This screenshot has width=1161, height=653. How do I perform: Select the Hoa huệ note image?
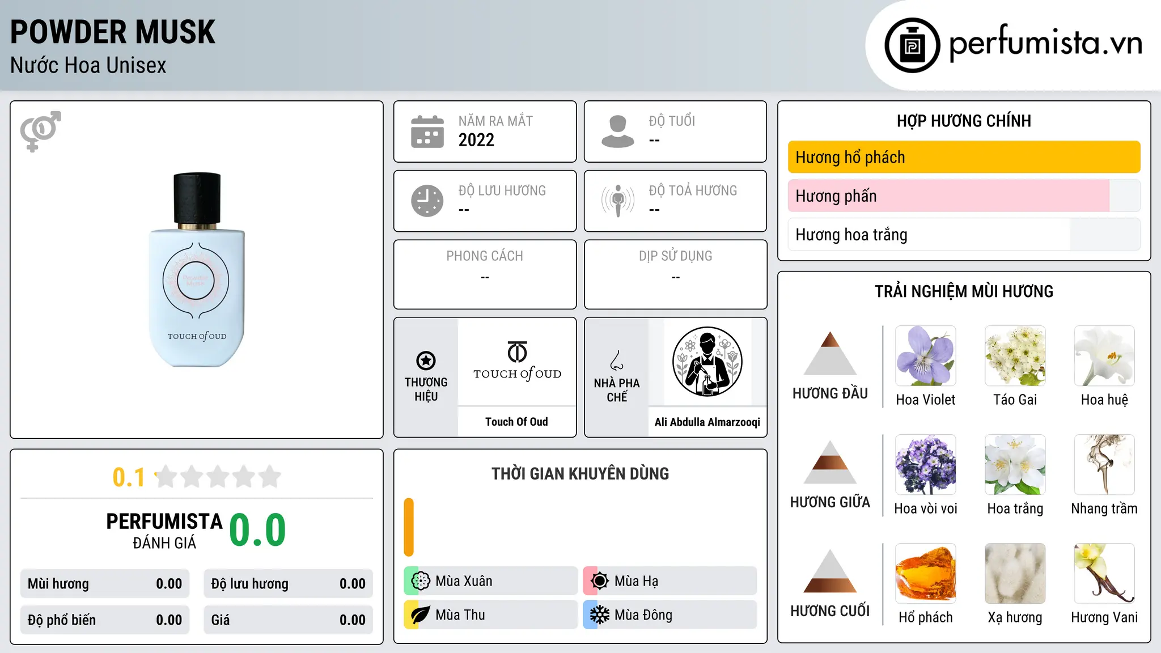(1104, 356)
